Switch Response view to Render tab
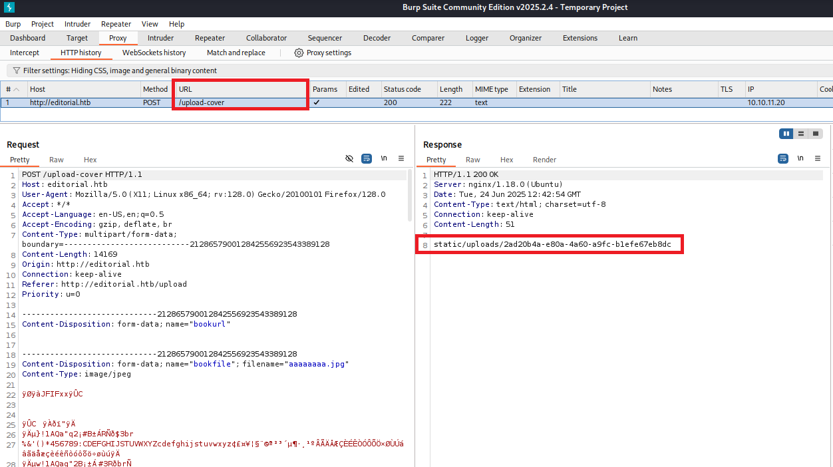 pos(544,160)
